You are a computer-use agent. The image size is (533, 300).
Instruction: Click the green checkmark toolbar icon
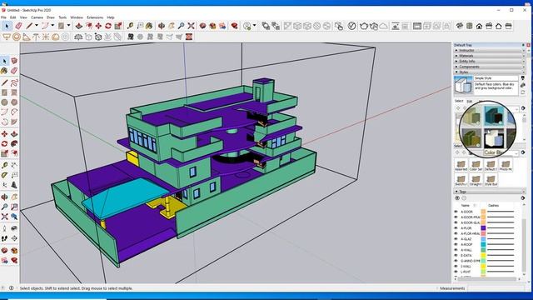(x=351, y=26)
